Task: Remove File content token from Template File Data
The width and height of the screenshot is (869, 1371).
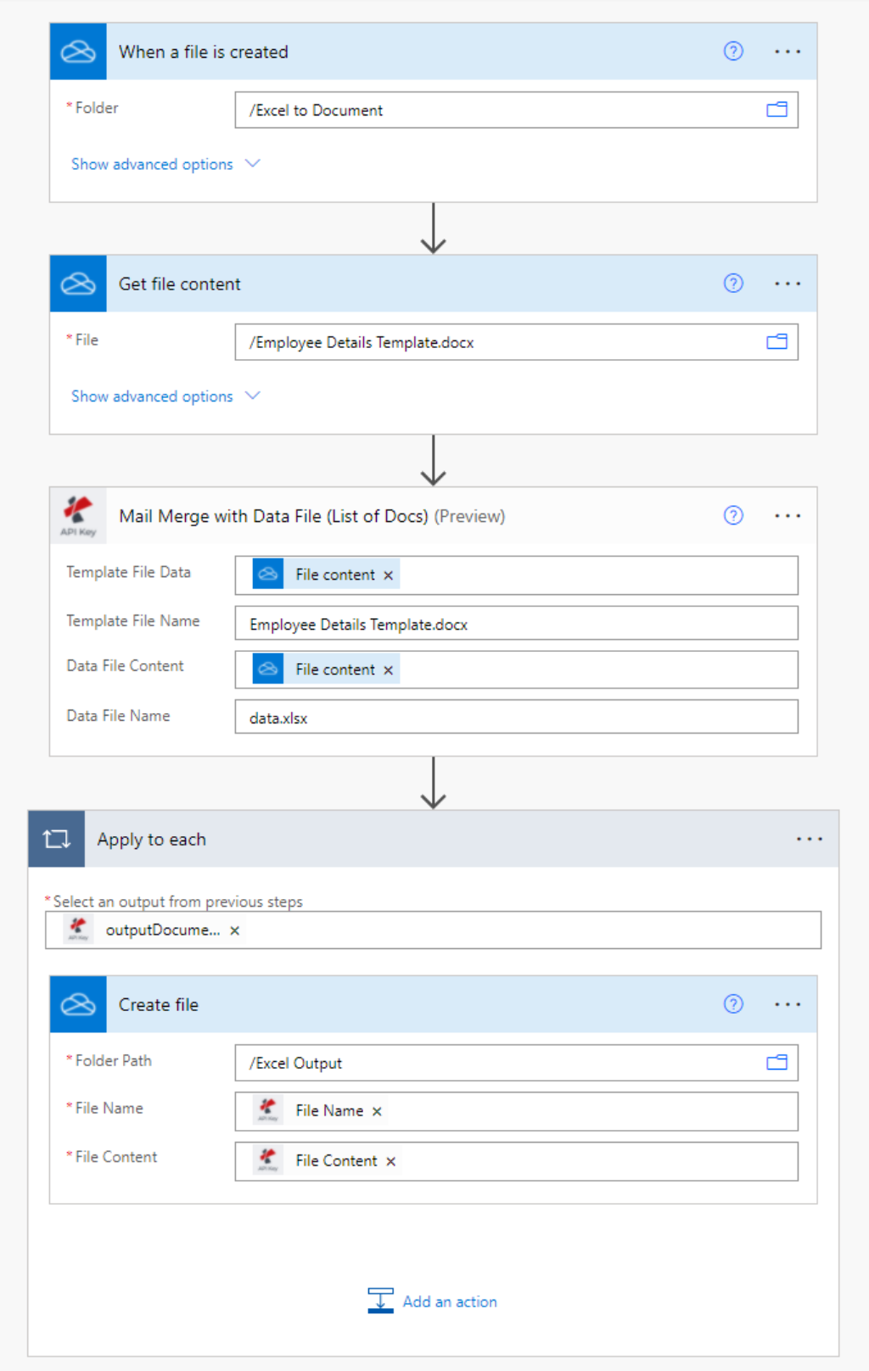Action: coord(389,576)
